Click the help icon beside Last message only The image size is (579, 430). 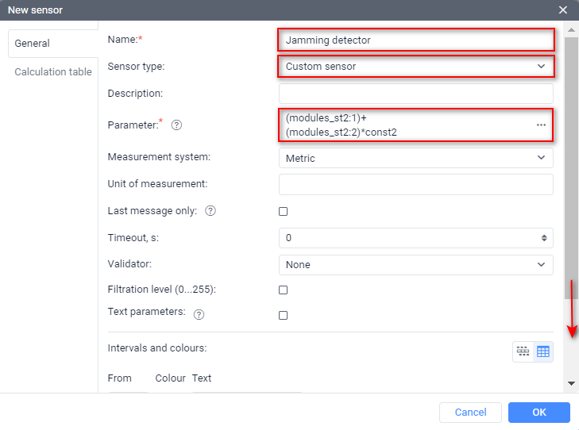[210, 211]
